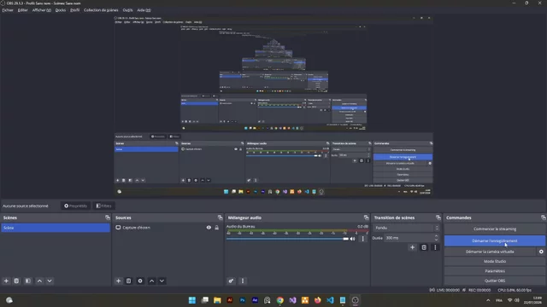Viewport: 547px width, 307px height.
Task: Open the Fondu transition dropdown
Action: pos(407,228)
